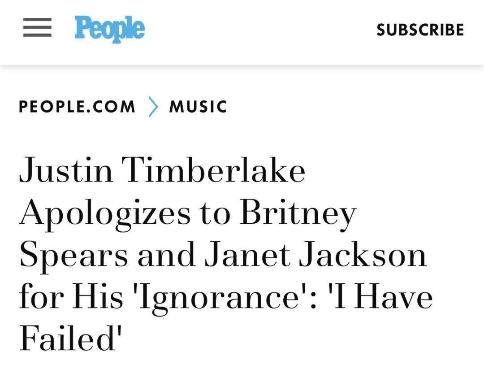
Task: Select the words 'Justin Timberlake' in headline
Action: pos(162,170)
